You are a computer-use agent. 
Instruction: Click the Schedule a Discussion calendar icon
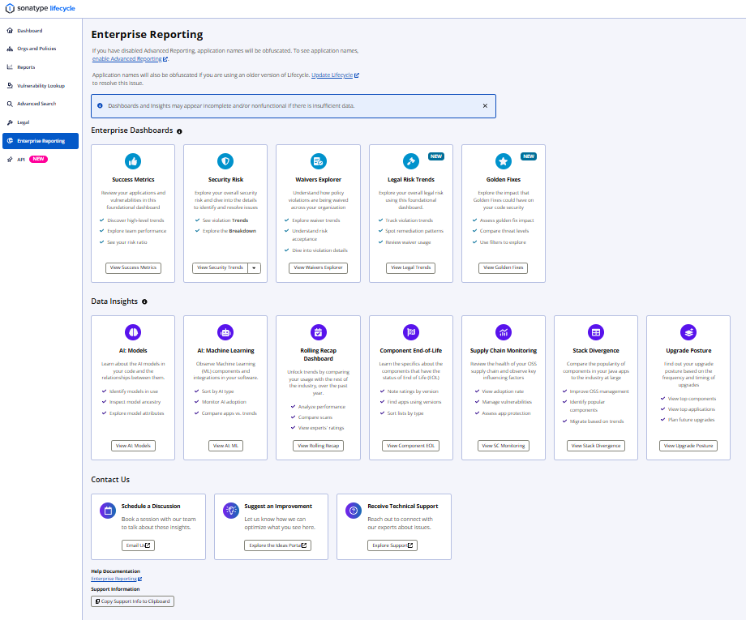click(108, 511)
